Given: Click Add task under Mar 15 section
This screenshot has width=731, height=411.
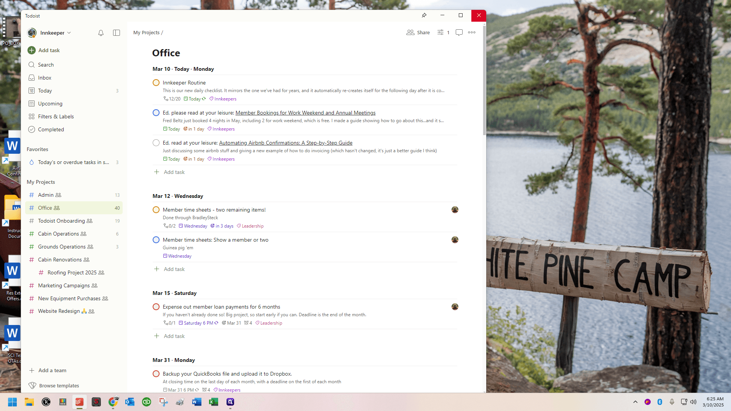Looking at the screenshot, I should coord(169,336).
